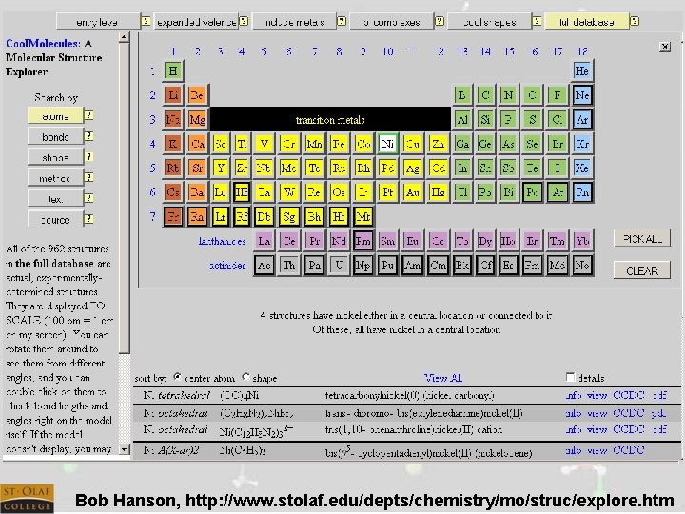This screenshot has height=514, width=685.
Task: Enable the details checkbox
Action: 570,377
